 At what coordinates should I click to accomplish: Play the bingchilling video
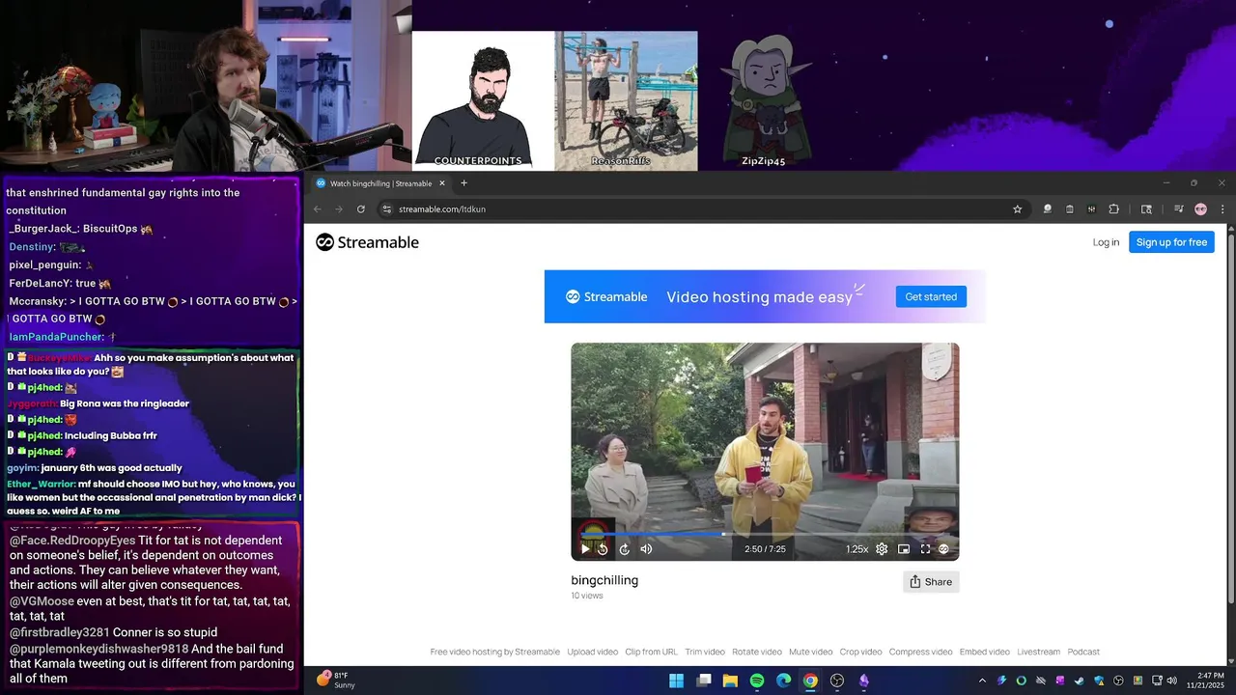[584, 548]
